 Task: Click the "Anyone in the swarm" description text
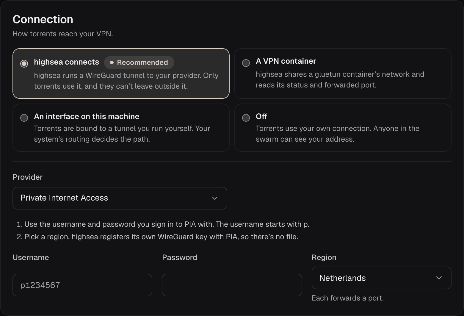[338, 134]
